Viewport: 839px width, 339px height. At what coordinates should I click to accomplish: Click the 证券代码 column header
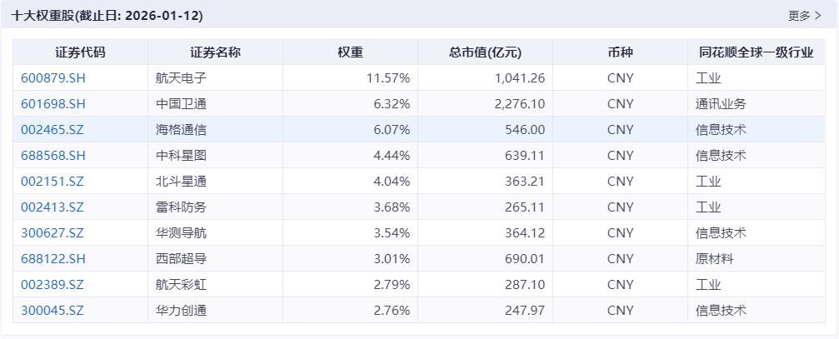[x=80, y=52]
